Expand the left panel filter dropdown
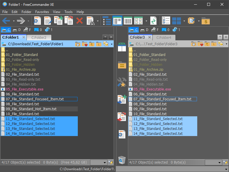Screen dimensions: 229x172 tap(105, 162)
